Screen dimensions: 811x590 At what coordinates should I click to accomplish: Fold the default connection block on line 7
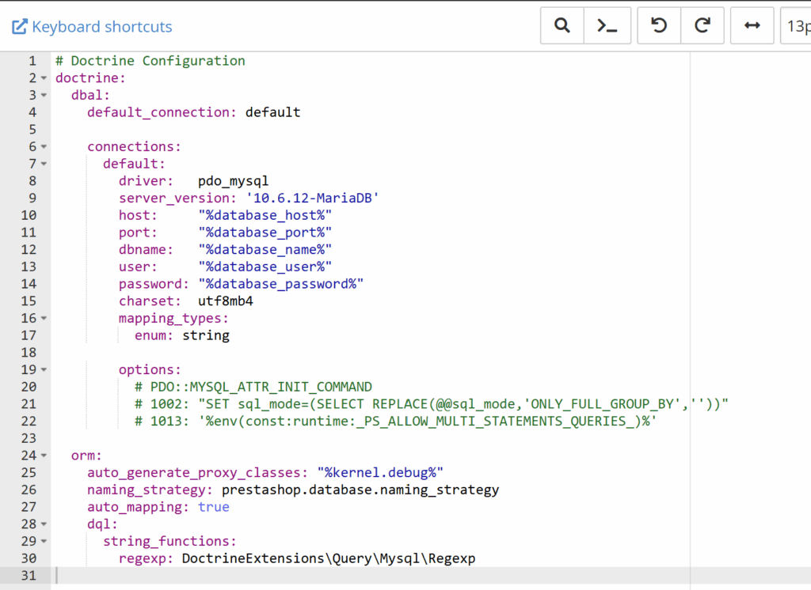(x=44, y=164)
